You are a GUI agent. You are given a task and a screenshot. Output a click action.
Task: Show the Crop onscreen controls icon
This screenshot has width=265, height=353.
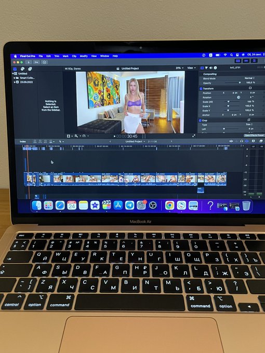point(249,120)
